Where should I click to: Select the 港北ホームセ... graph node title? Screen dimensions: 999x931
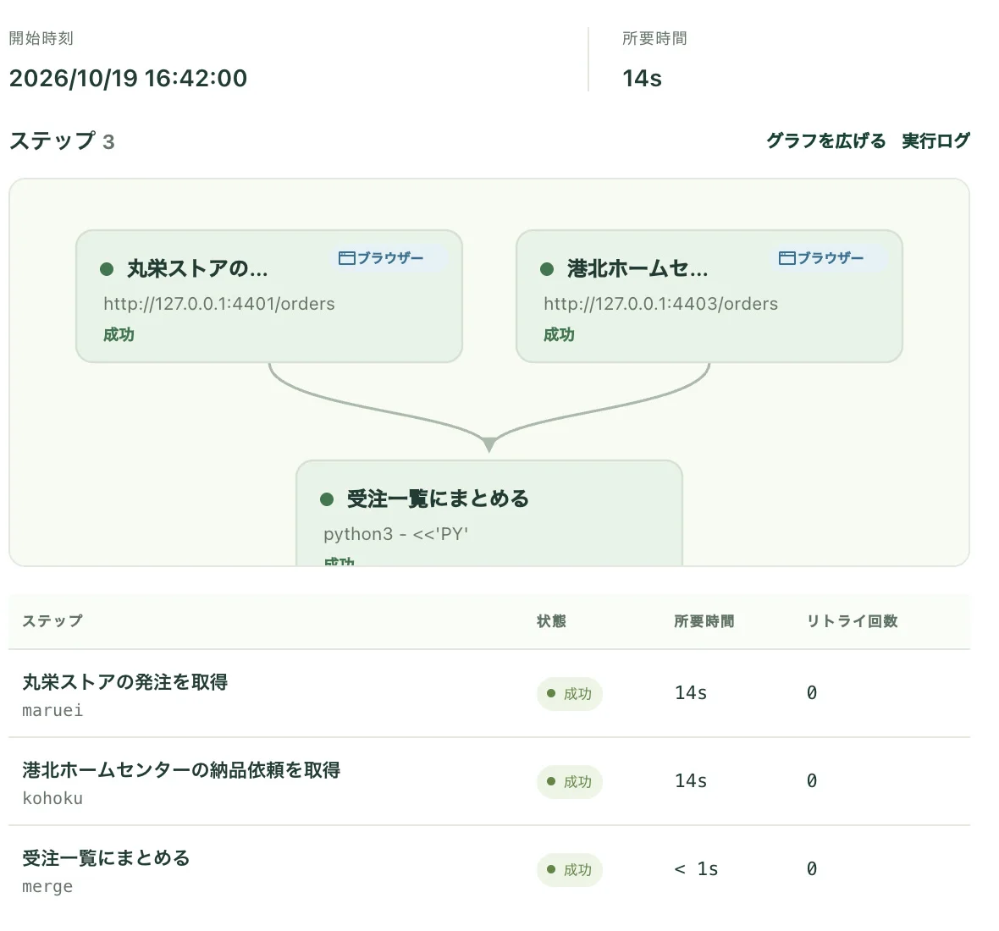[x=637, y=269]
